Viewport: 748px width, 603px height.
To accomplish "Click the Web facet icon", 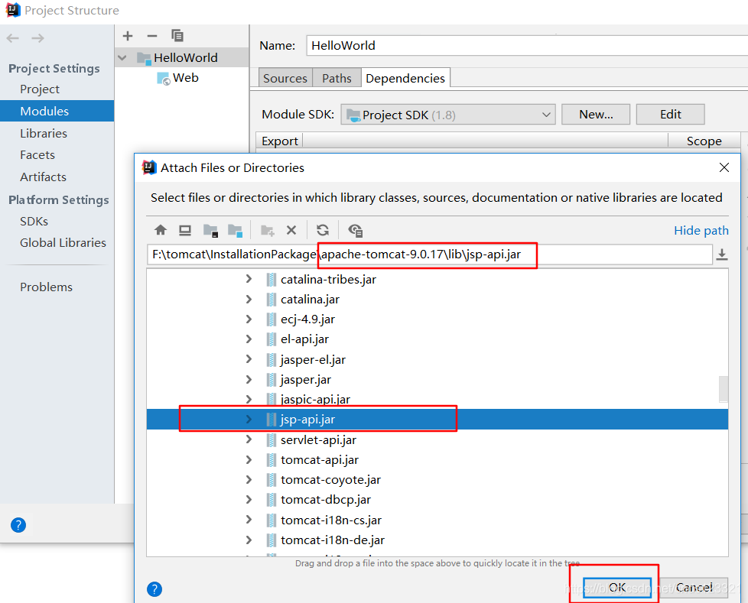I will tap(163, 78).
